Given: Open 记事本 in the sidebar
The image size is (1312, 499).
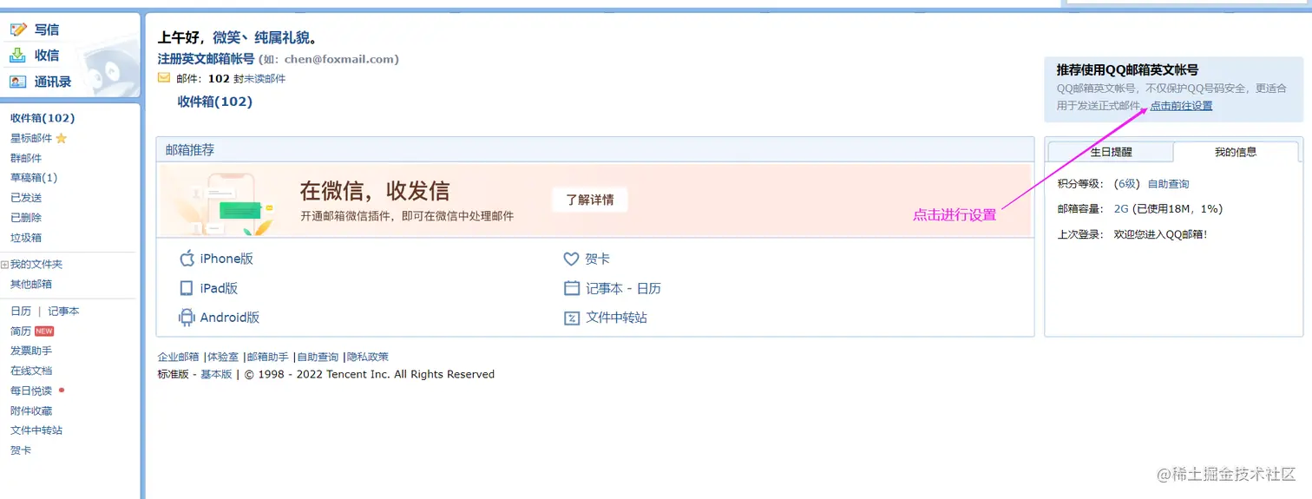Looking at the screenshot, I should tap(63, 312).
